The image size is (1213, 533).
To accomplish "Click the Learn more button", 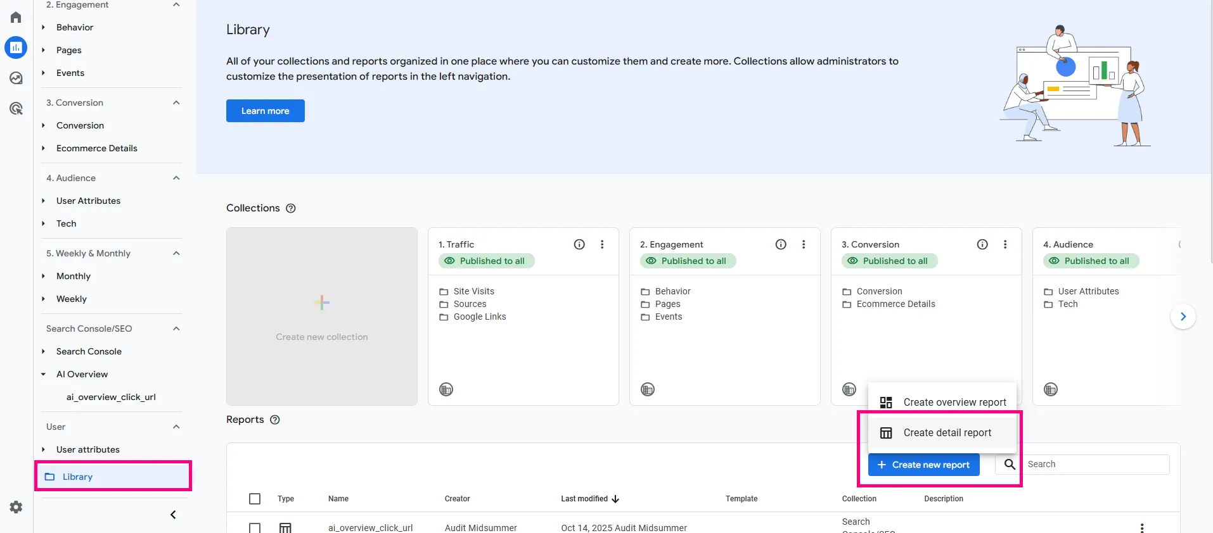I will tap(266, 111).
